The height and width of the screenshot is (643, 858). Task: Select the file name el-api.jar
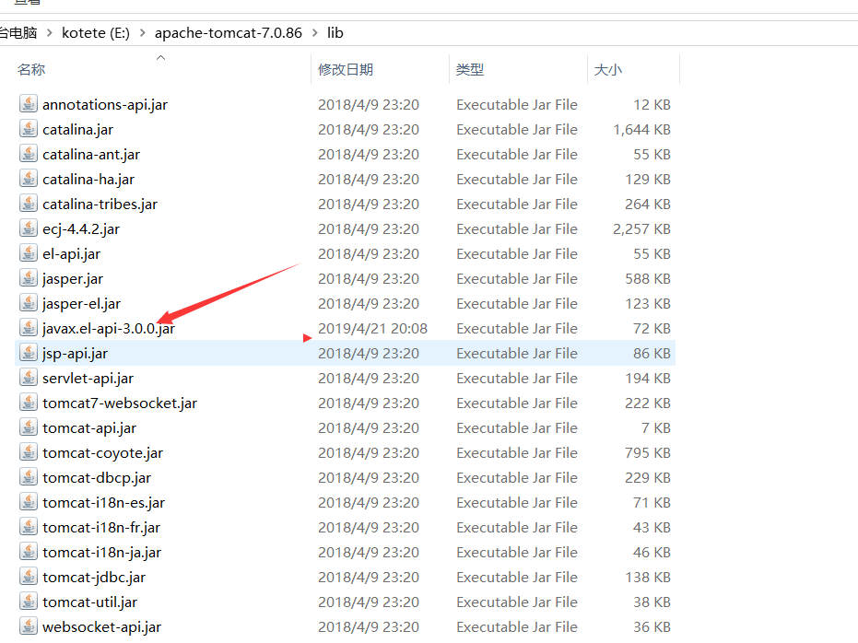pyautogui.click(x=71, y=253)
